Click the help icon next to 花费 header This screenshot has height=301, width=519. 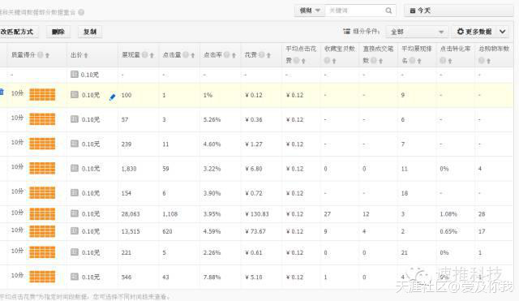[x=261, y=54]
